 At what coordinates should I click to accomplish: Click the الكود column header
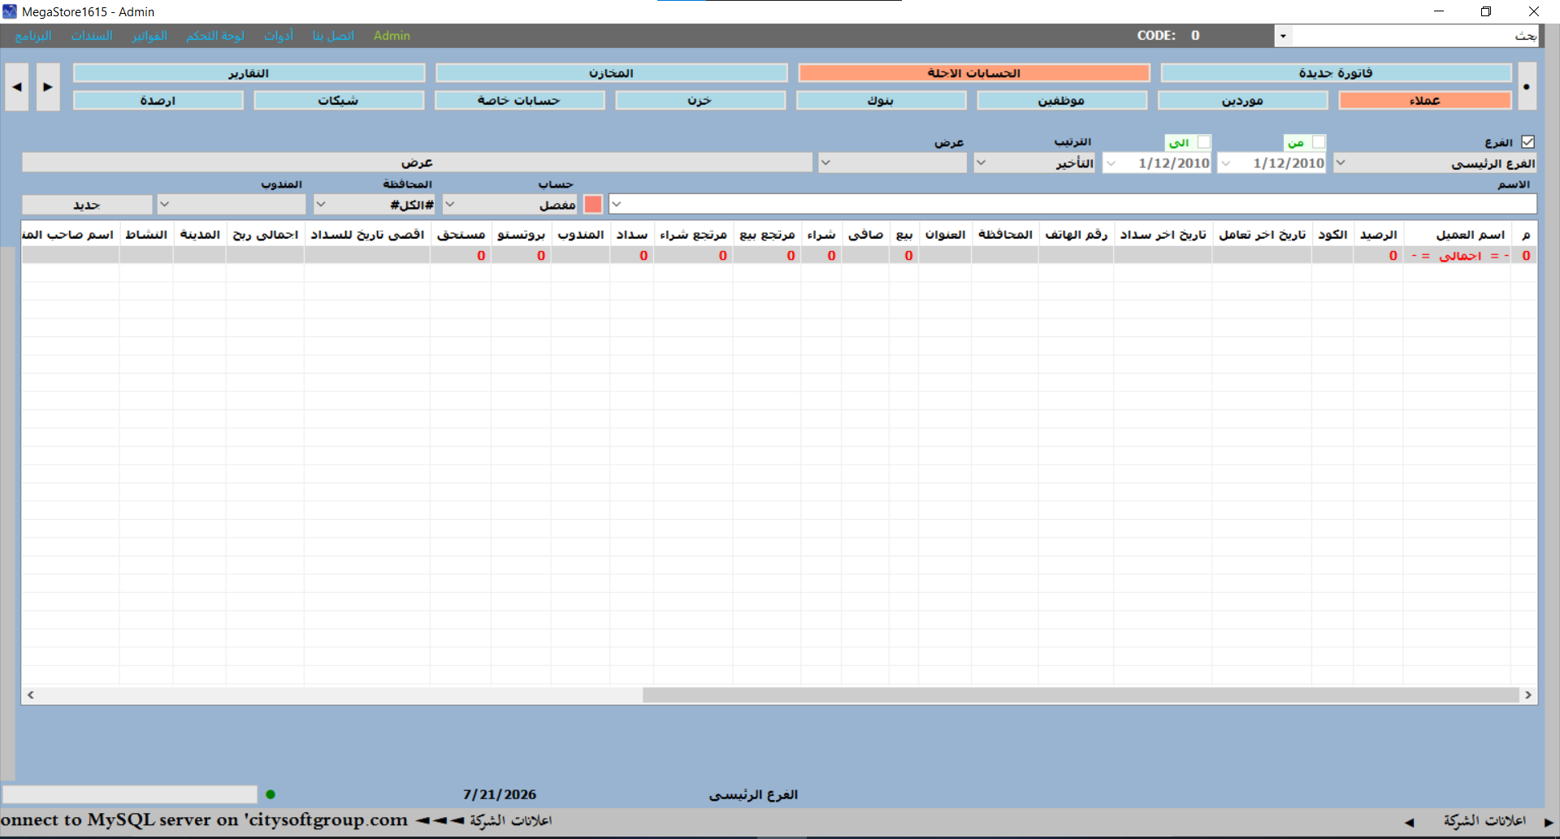tap(1332, 235)
